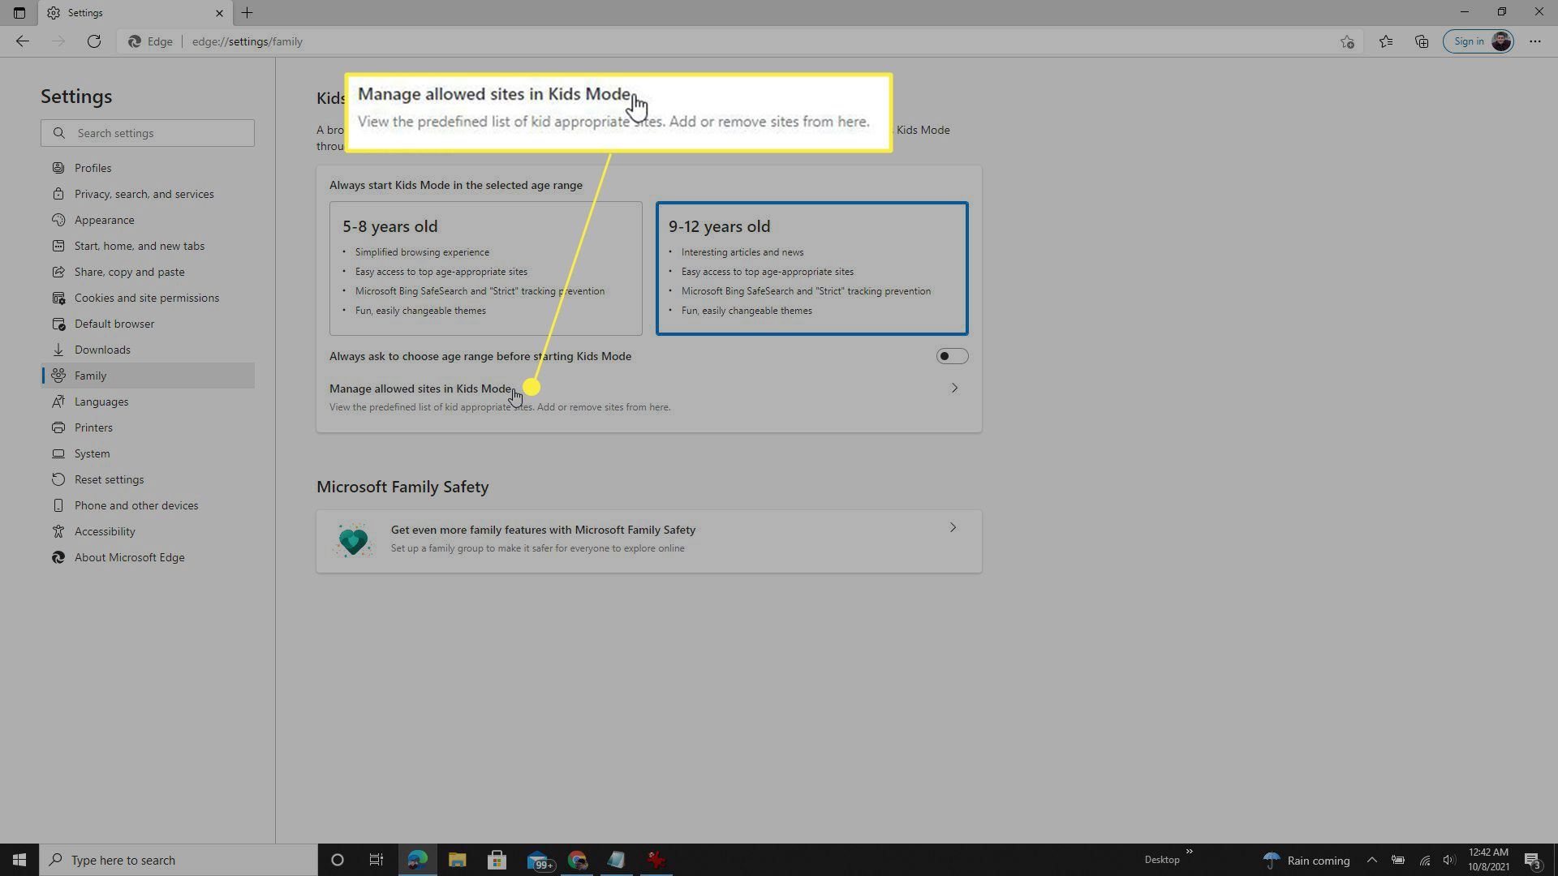Click chevron beside Microsoft Family Safety

click(953, 528)
